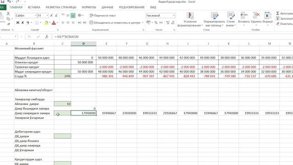
Task: Decrease the indent
Action: (x=80, y=22)
